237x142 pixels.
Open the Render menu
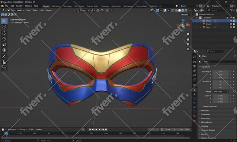coord(20,6)
